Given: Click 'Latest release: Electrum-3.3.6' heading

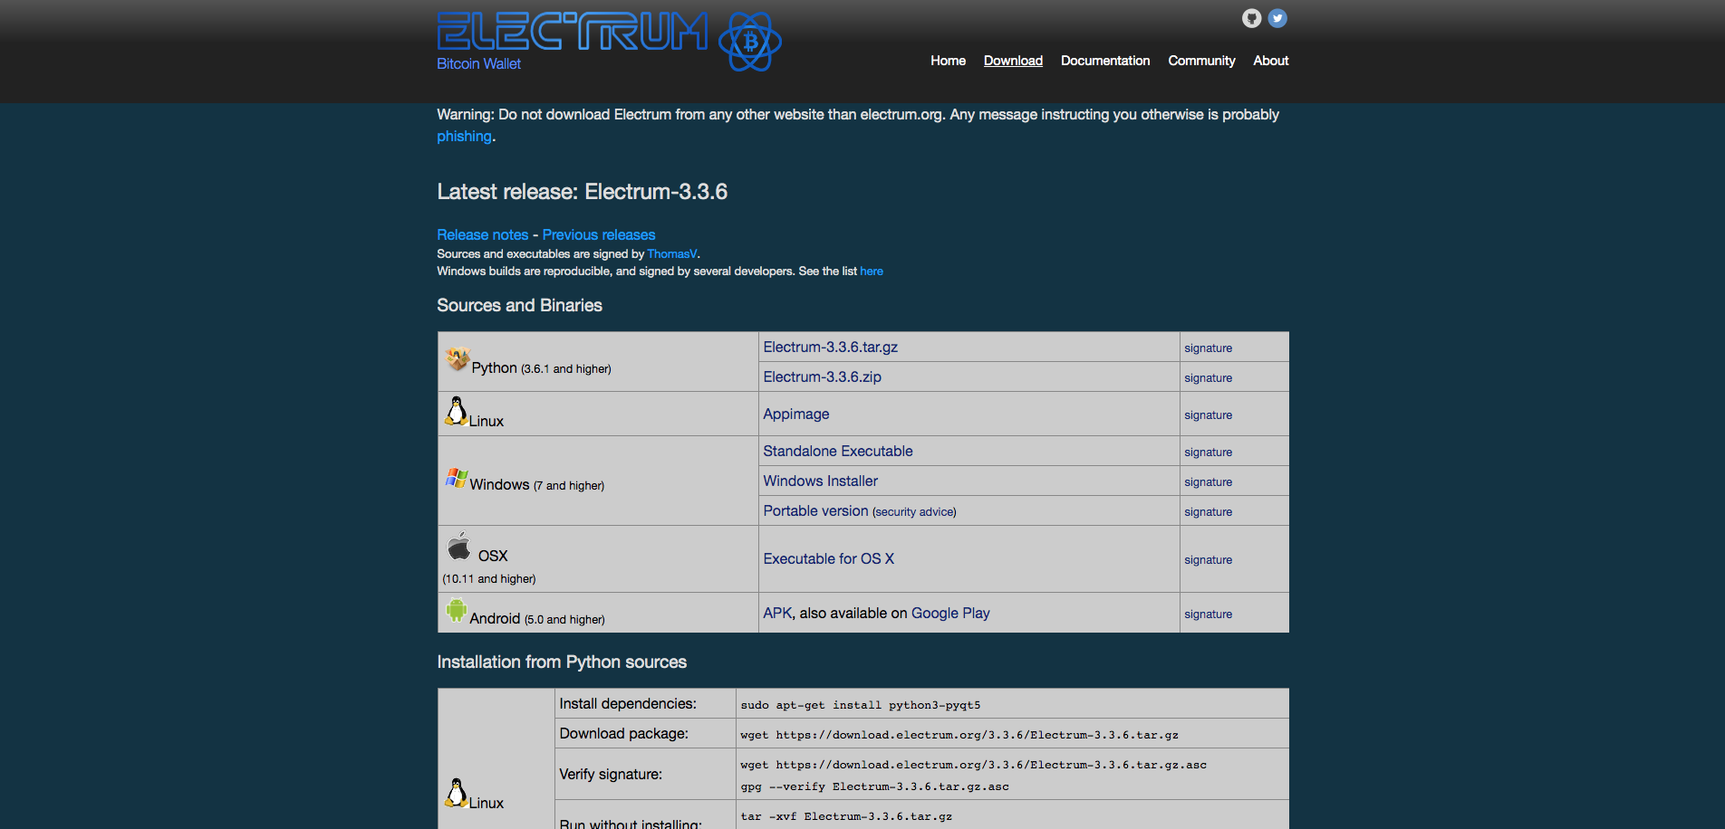Looking at the screenshot, I should [x=582, y=192].
